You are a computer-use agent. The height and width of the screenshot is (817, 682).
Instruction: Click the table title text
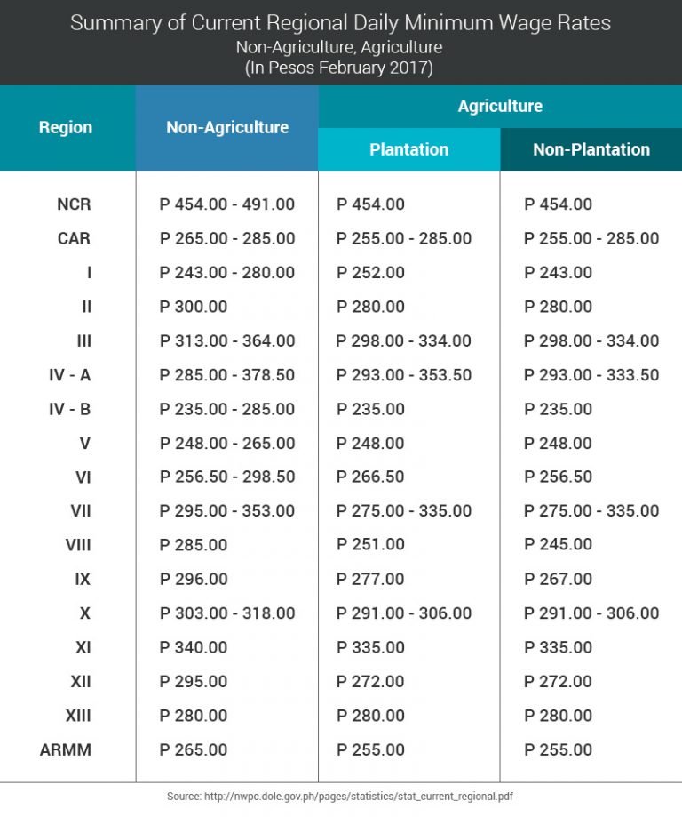(340, 22)
